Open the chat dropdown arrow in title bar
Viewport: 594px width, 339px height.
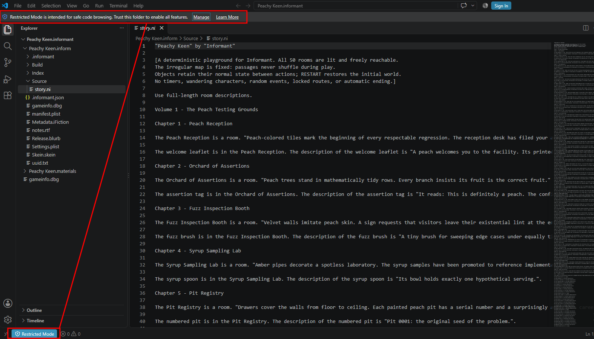473,6
